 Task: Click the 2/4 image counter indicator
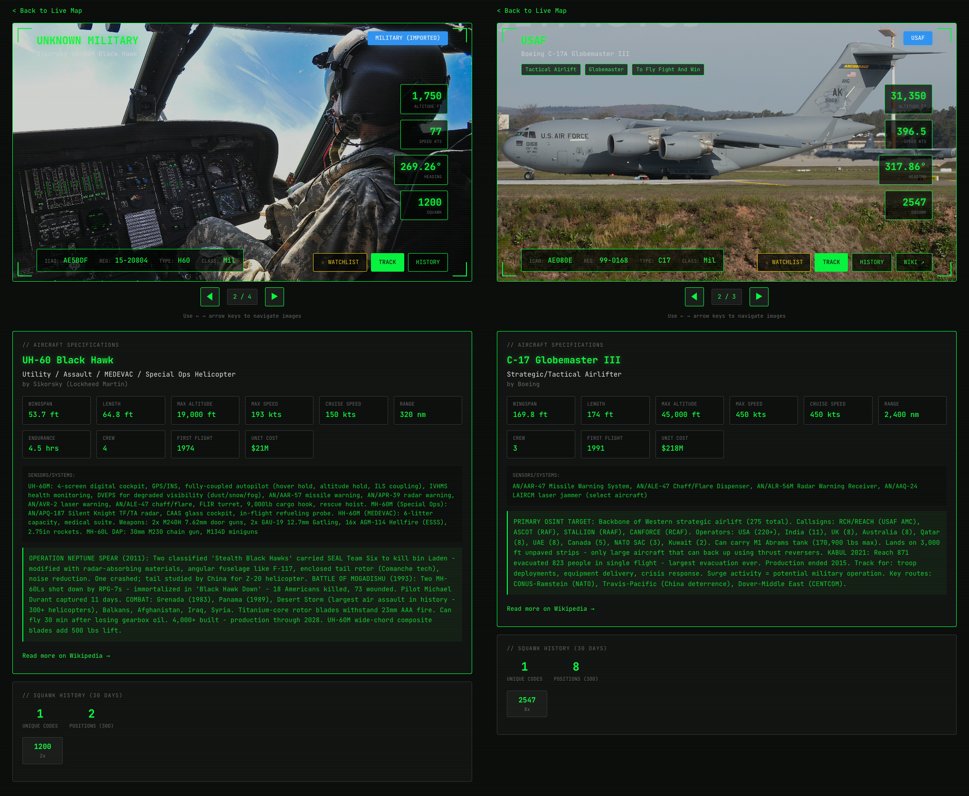[242, 296]
